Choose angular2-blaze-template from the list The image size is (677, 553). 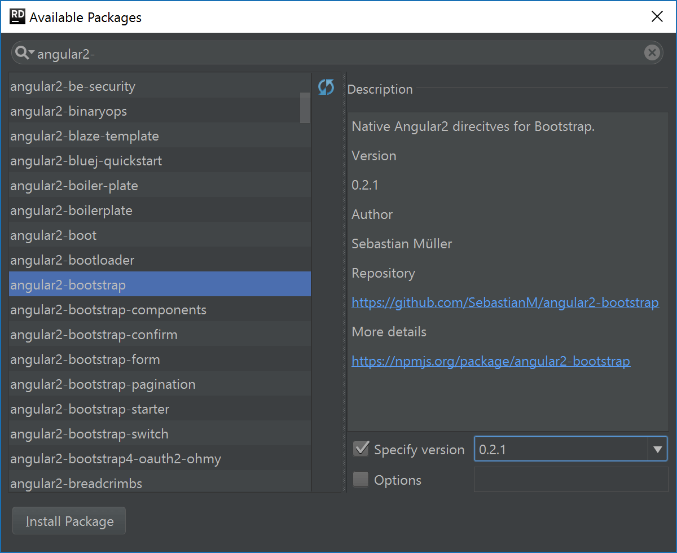tap(160, 136)
